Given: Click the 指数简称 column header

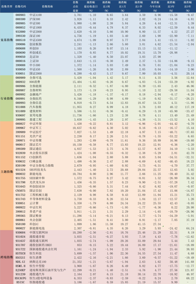Looking at the screenshot, I should pos(47,6).
